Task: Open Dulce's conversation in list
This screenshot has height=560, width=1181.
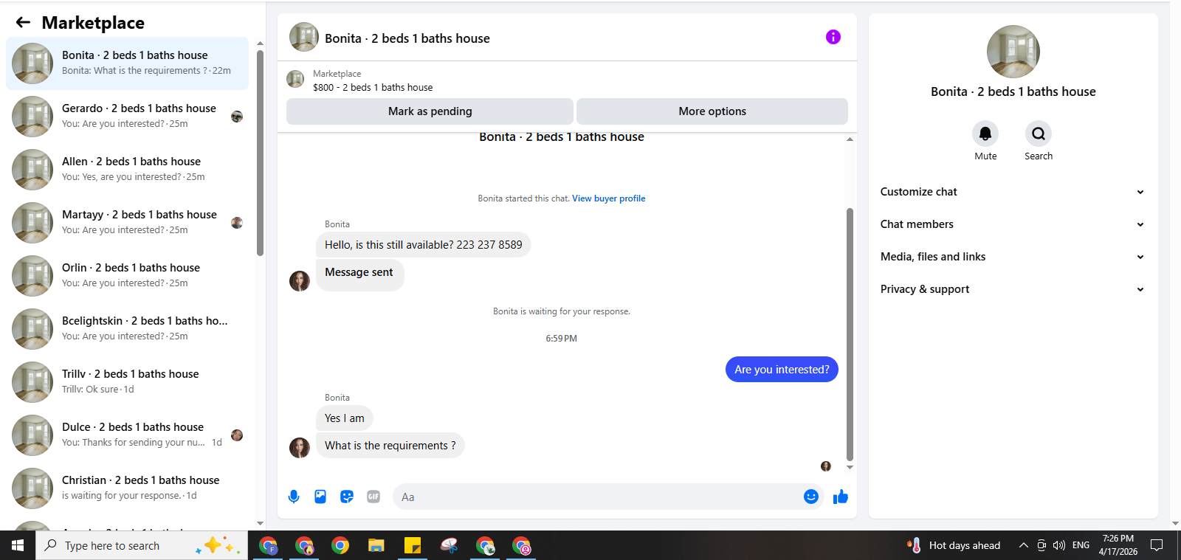Action: click(x=127, y=435)
